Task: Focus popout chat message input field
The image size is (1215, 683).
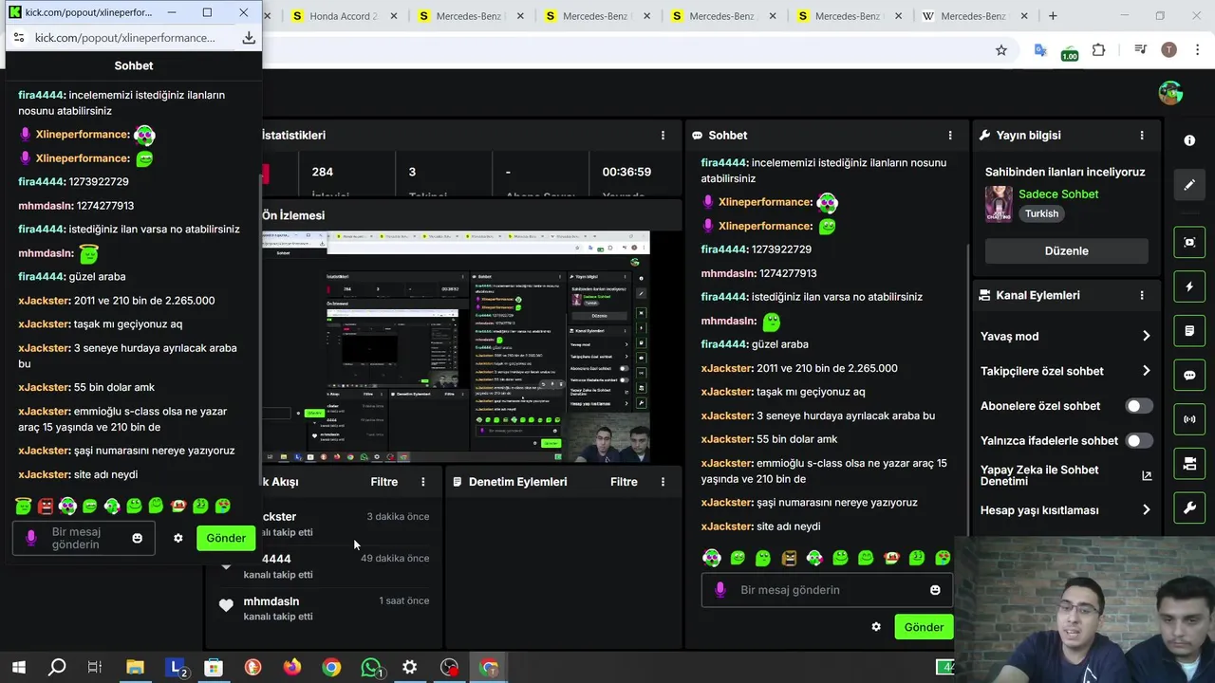Action: click(85, 539)
